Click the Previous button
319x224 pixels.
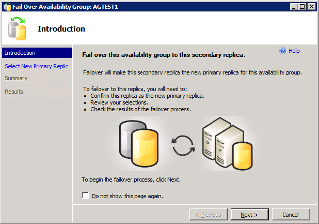click(x=209, y=214)
